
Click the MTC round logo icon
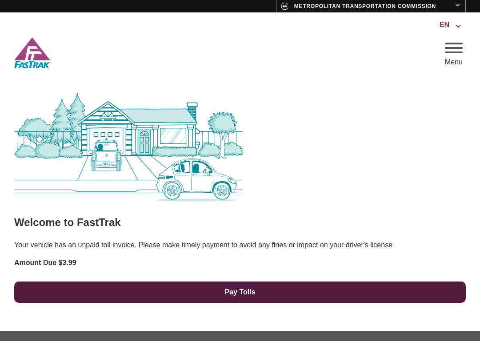(285, 6)
